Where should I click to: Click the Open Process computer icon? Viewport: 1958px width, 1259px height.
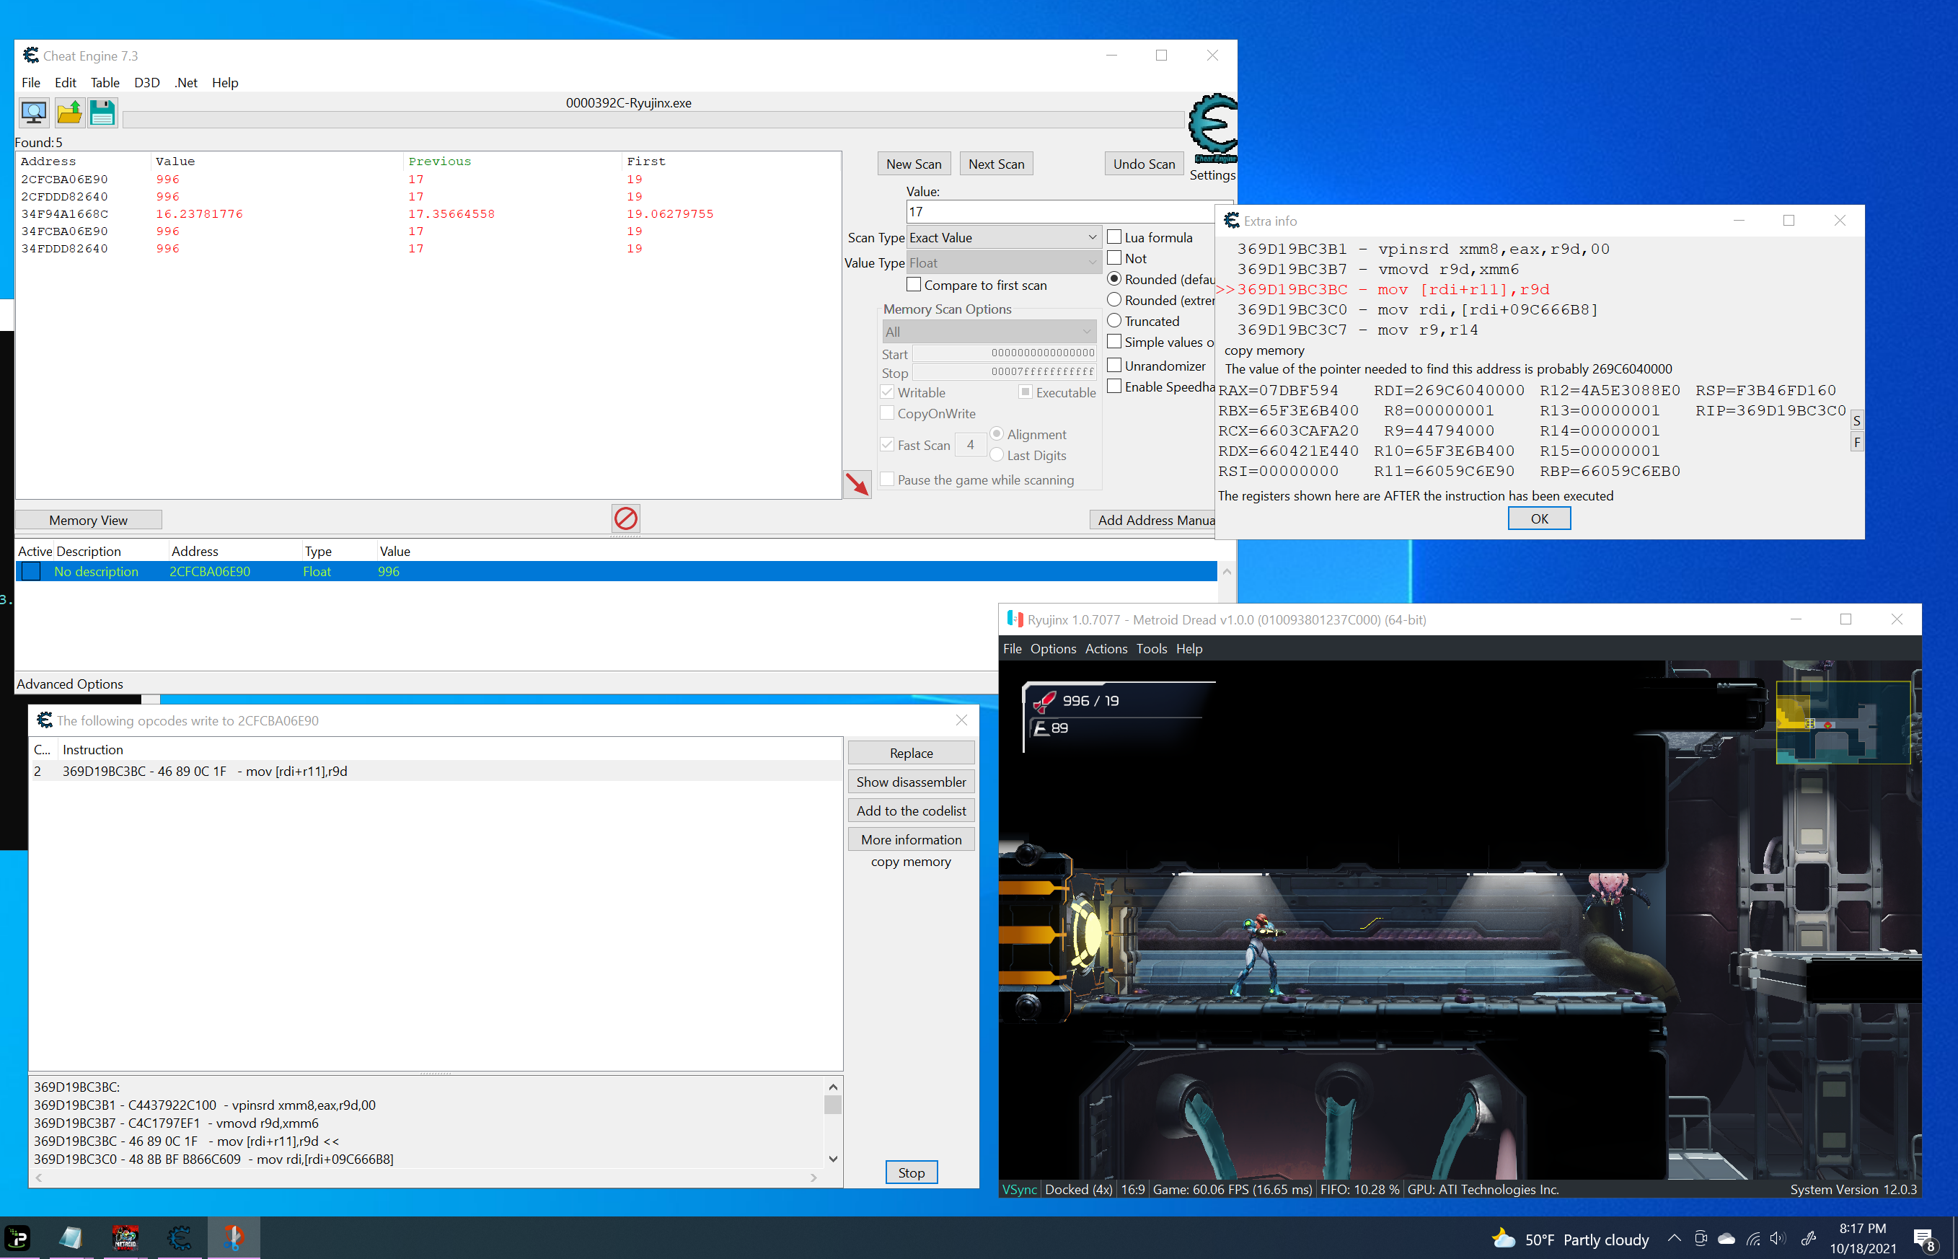[33, 112]
